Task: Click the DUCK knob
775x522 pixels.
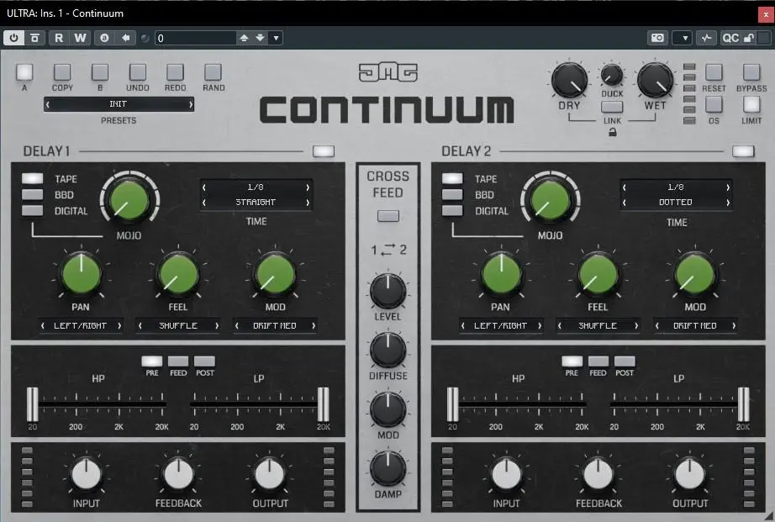Action: pyautogui.click(x=612, y=75)
